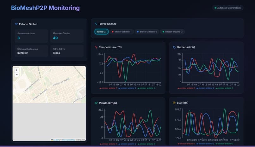Select the Todos (3) sensor filter
The image size is (255, 147).
click(102, 32)
